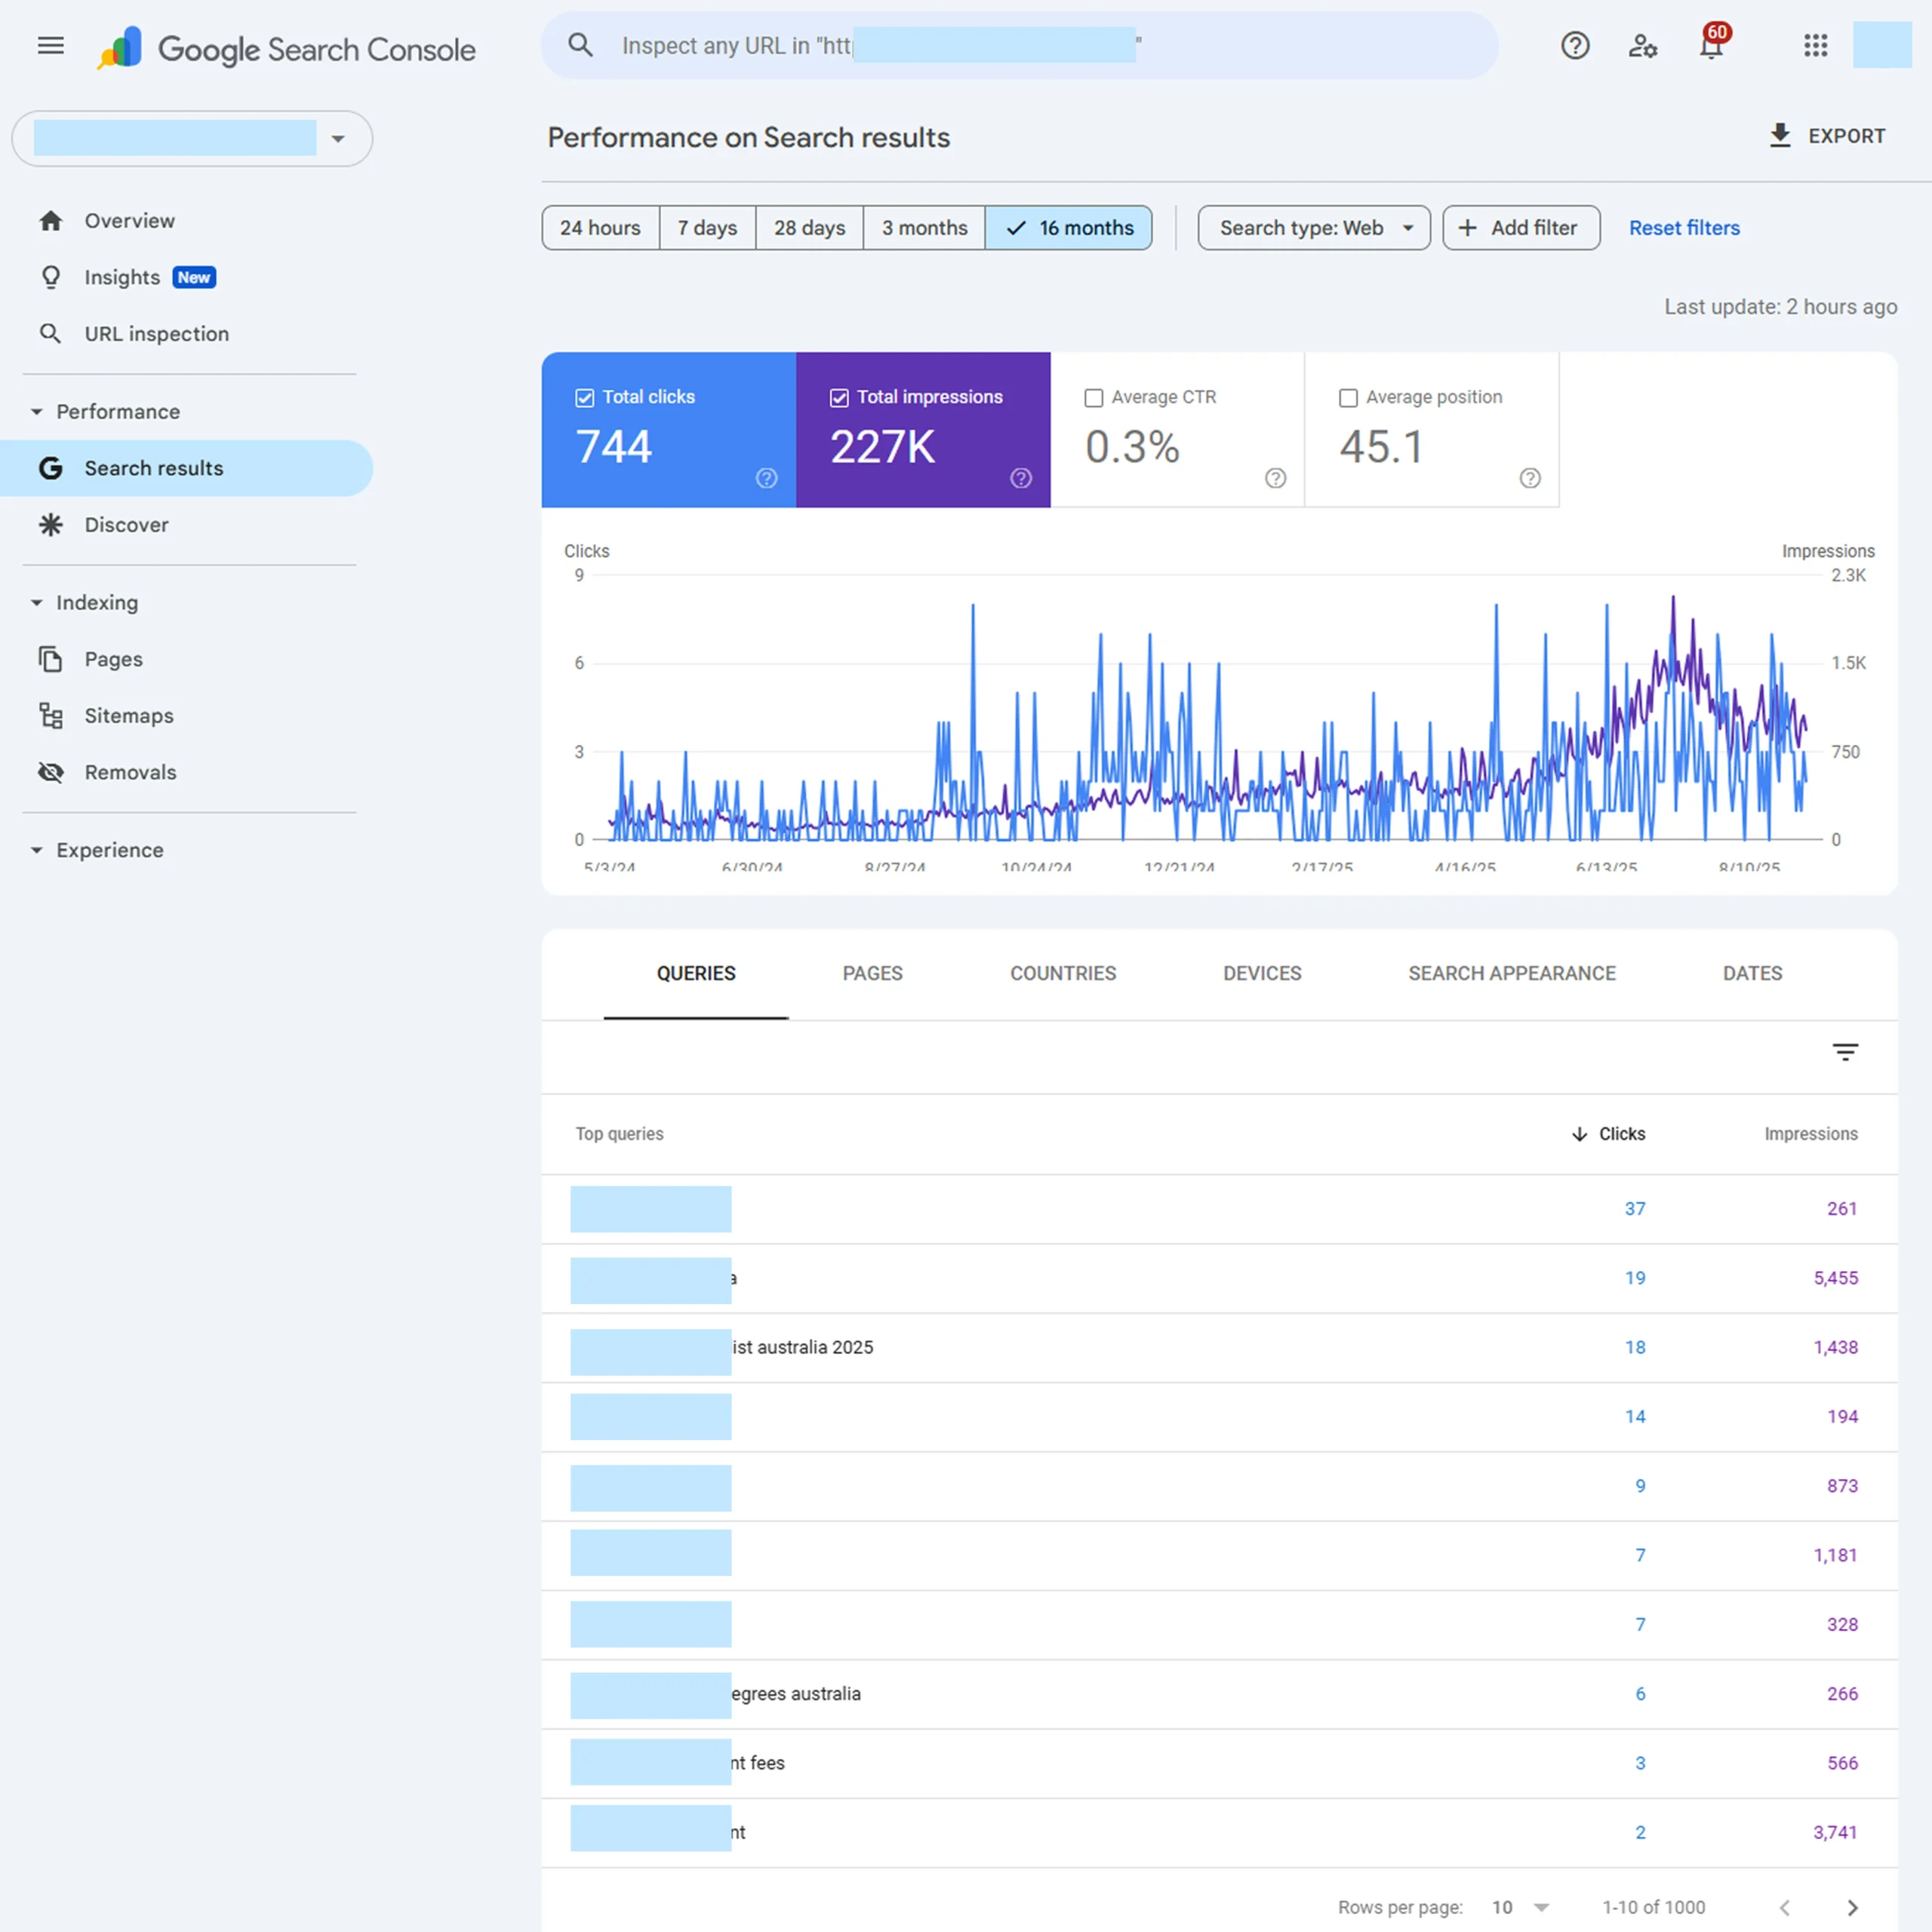Uncheck the Total clicks checkbox
The image size is (1932, 1932).
(585, 398)
